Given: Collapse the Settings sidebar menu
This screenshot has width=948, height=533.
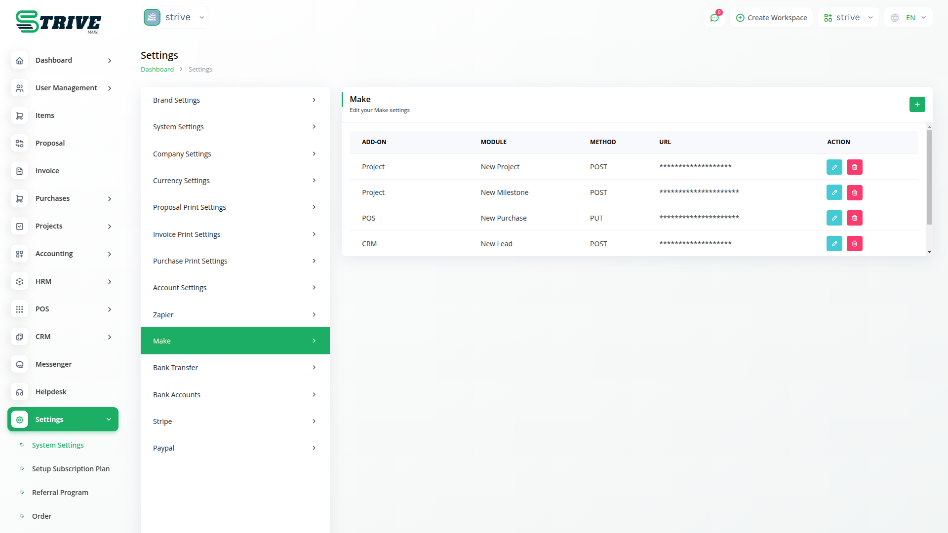Looking at the screenshot, I should (63, 419).
